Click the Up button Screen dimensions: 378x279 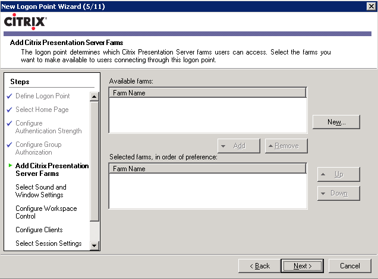pos(339,174)
